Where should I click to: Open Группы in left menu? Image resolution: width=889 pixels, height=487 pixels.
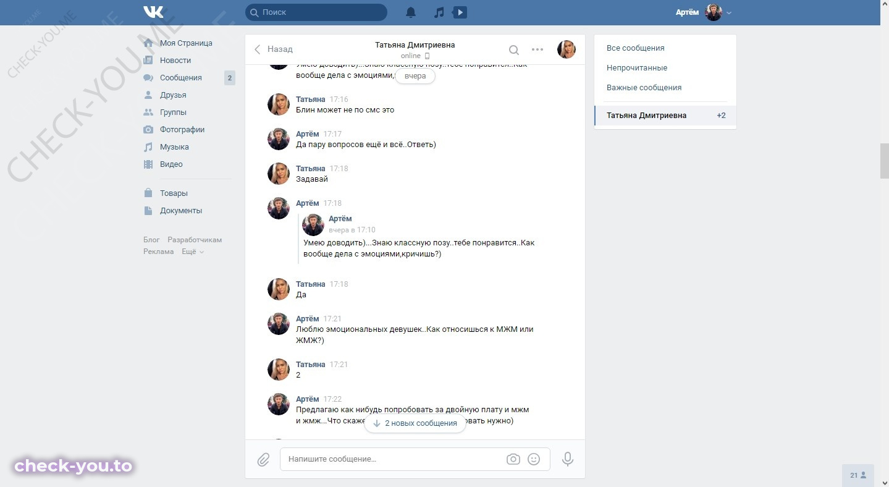(173, 112)
